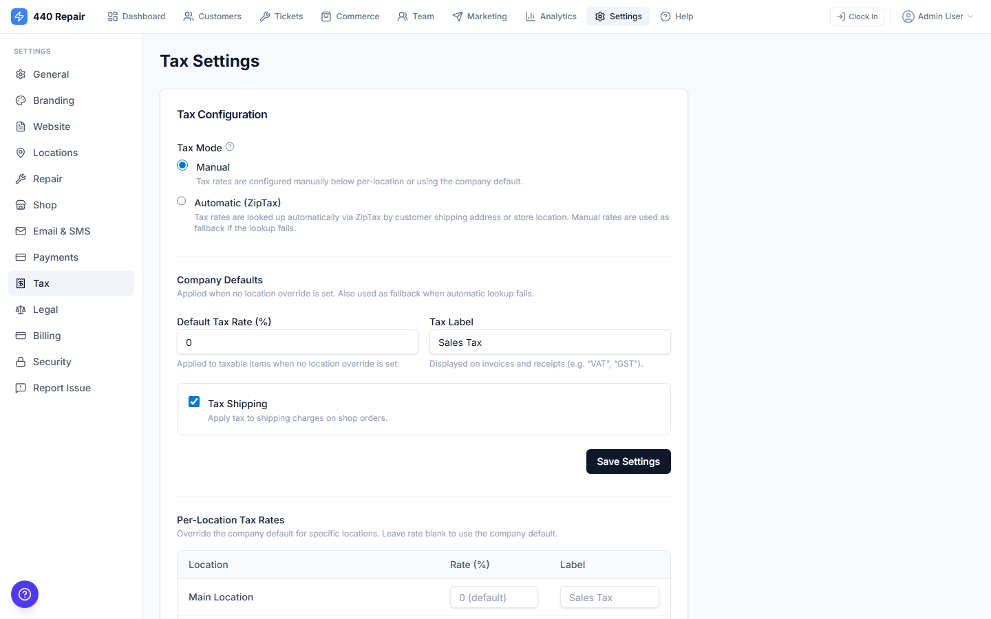Expand the Admin User dropdown
991x619 pixels.
pyautogui.click(x=937, y=16)
